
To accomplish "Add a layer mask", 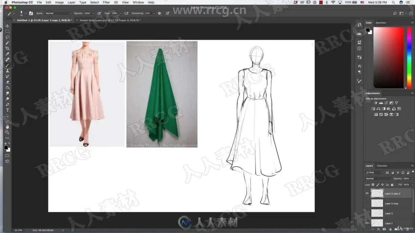I will (x=384, y=229).
